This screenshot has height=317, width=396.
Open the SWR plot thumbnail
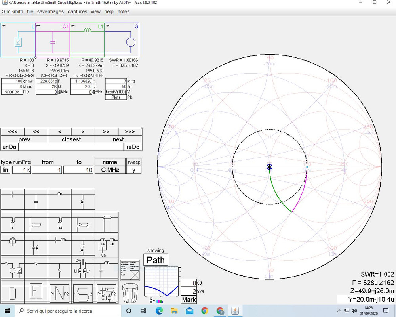pyautogui.click(x=162, y=281)
